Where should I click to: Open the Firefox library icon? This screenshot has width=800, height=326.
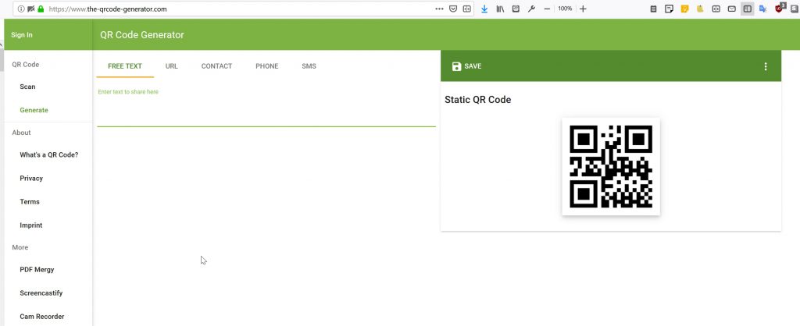pos(500,9)
